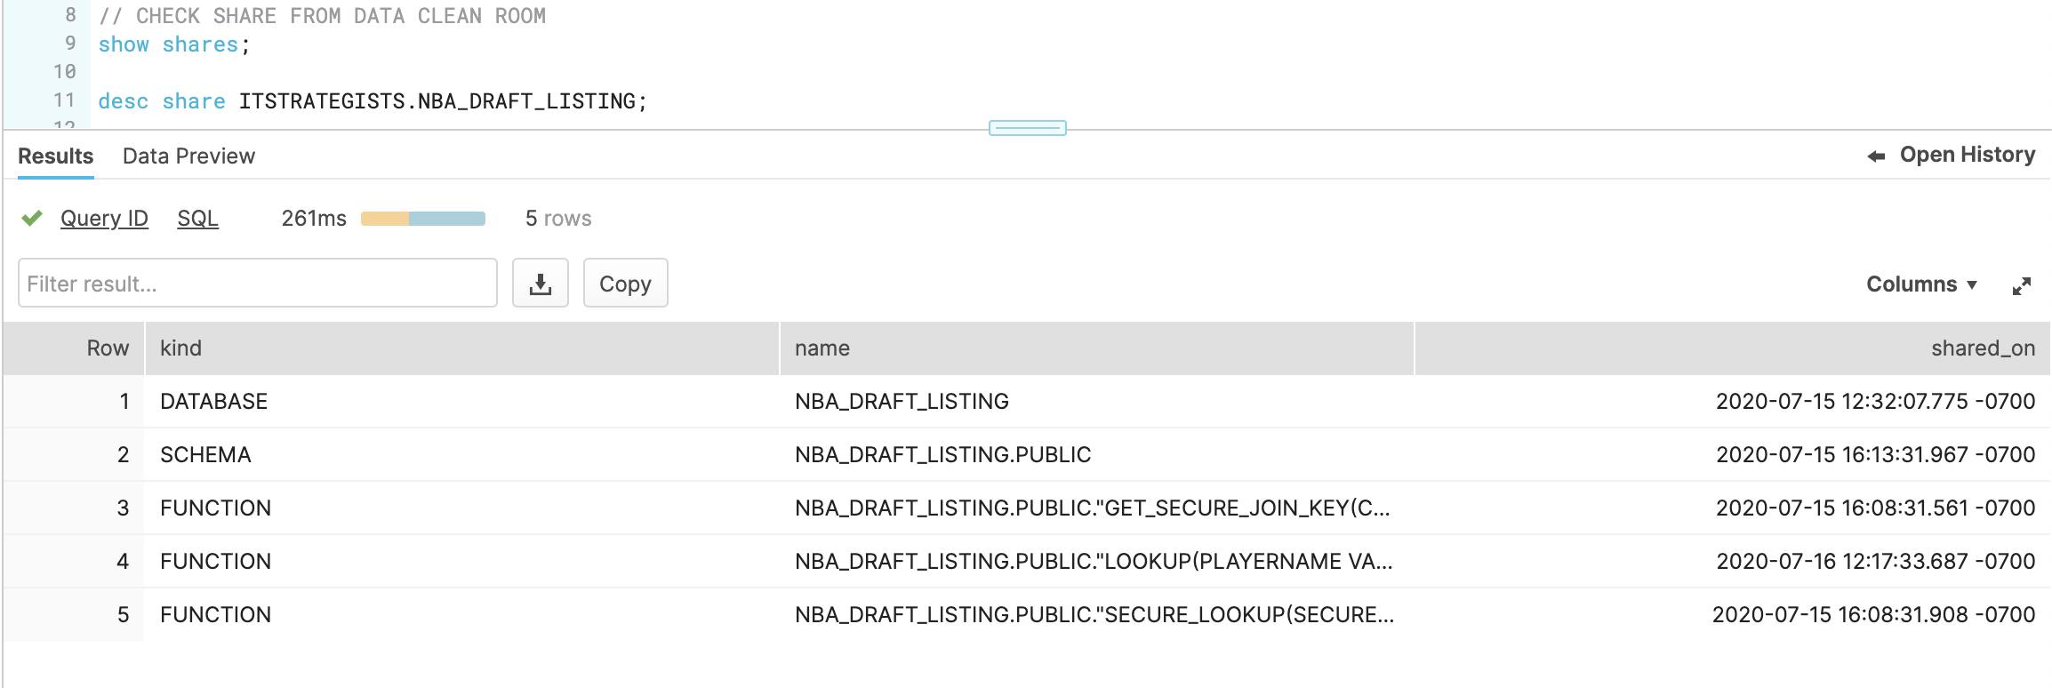Select the SECURE_LOOKUP function name cell
Viewport: 2052px width, 688px height.
click(x=1096, y=615)
